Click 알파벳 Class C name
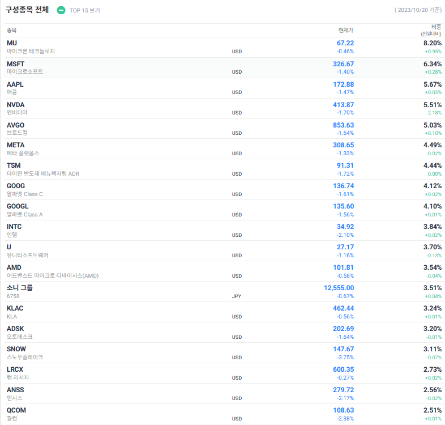 25,194
